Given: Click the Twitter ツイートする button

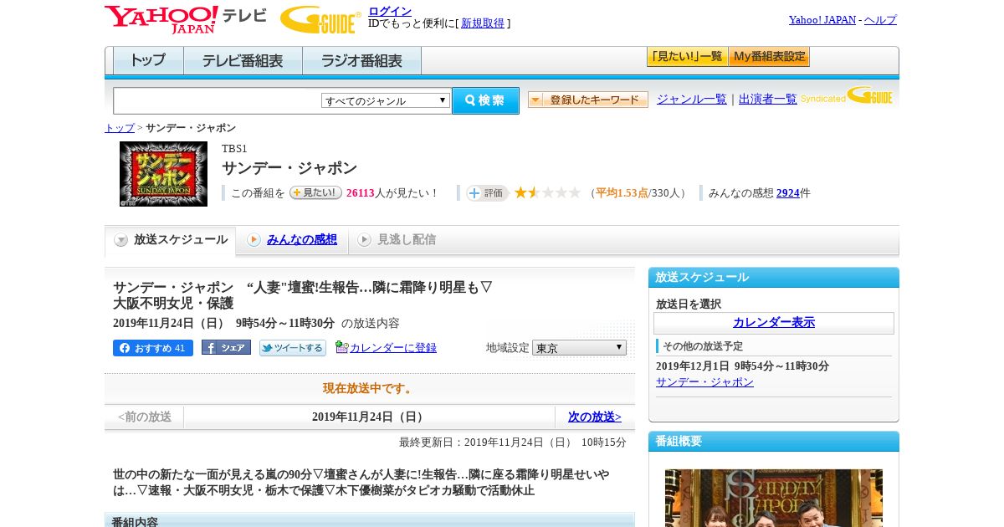Looking at the screenshot, I should (x=293, y=348).
